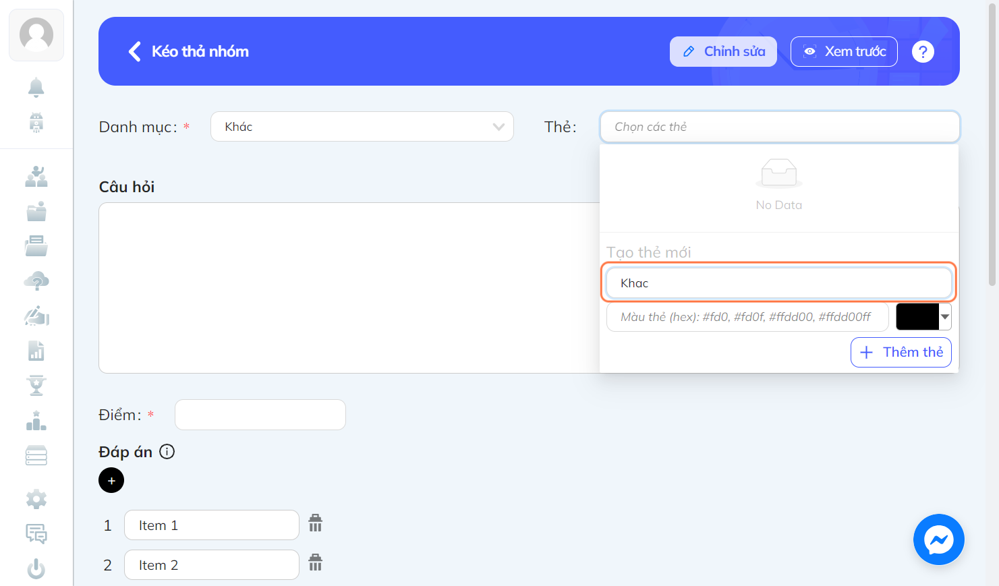Click the Thêm thẻ button
This screenshot has height=586, width=999.
[x=901, y=352]
